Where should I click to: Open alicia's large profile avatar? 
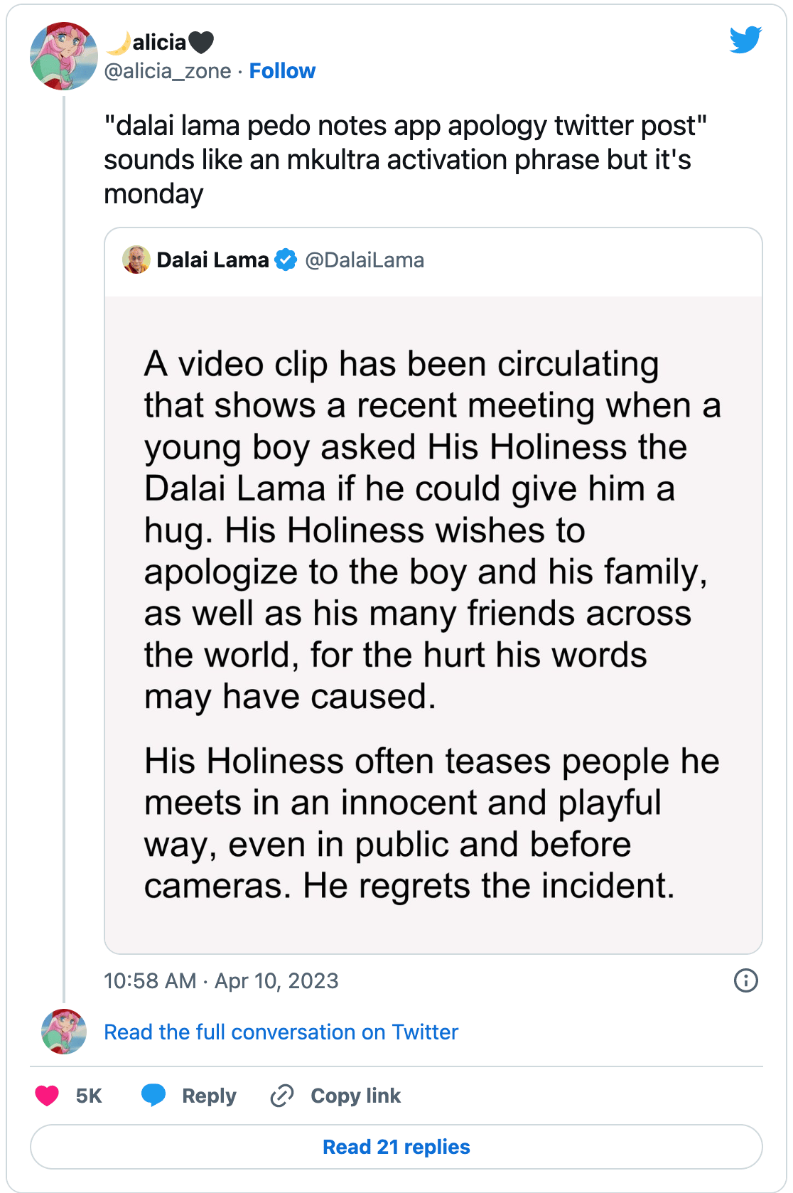pyautogui.click(x=64, y=56)
